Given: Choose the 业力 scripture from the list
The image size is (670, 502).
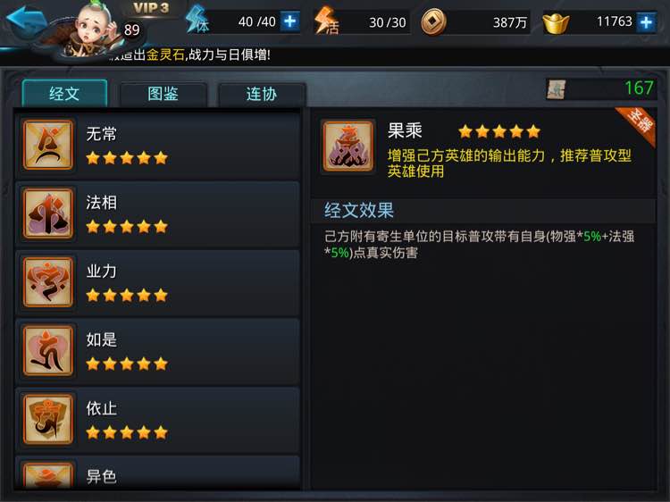Looking at the screenshot, I should click(157, 282).
